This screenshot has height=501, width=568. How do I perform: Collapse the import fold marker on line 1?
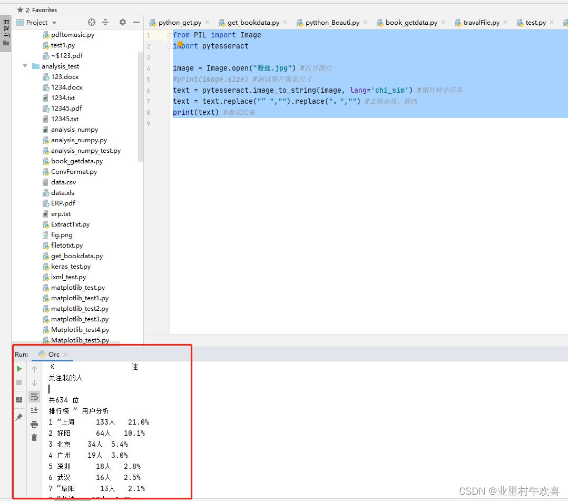tap(170, 35)
